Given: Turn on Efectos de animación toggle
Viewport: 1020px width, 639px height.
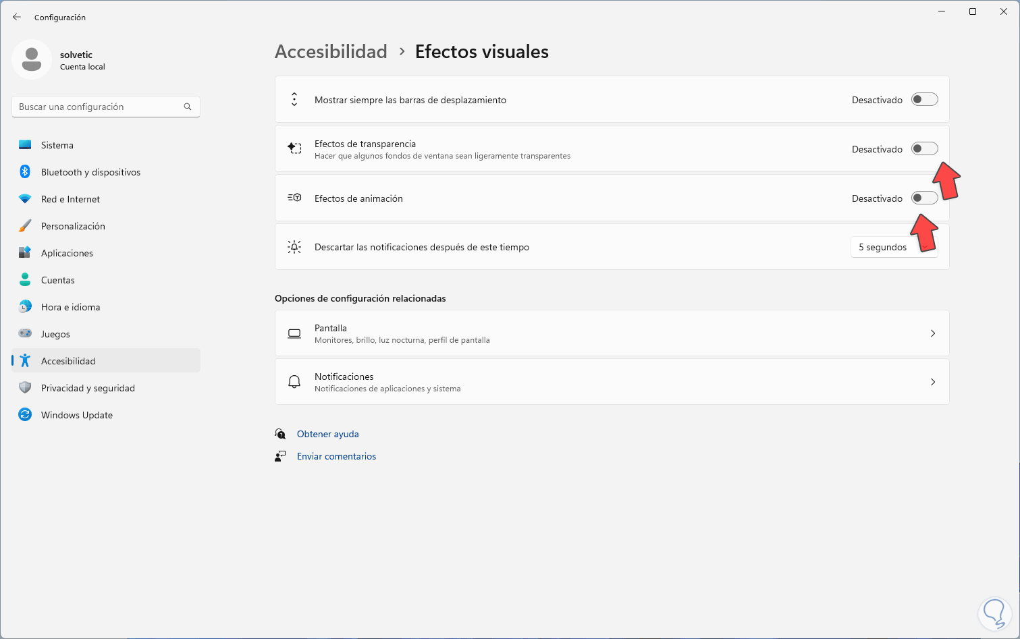Looking at the screenshot, I should [924, 198].
